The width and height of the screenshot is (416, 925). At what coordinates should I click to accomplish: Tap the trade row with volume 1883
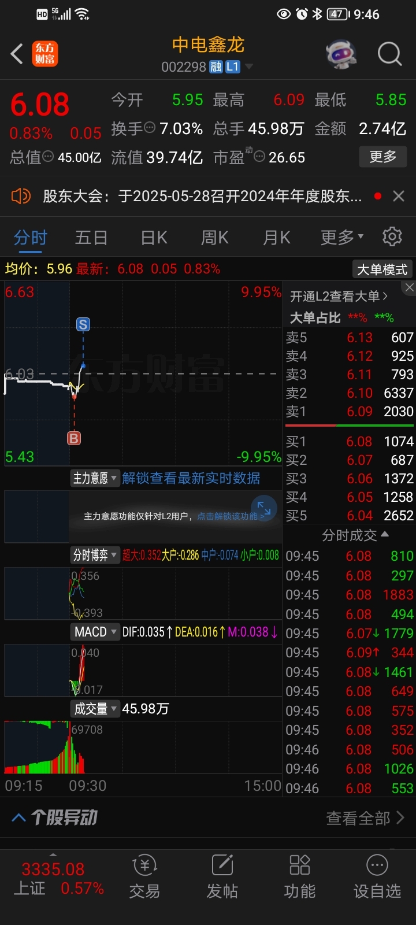point(350,595)
